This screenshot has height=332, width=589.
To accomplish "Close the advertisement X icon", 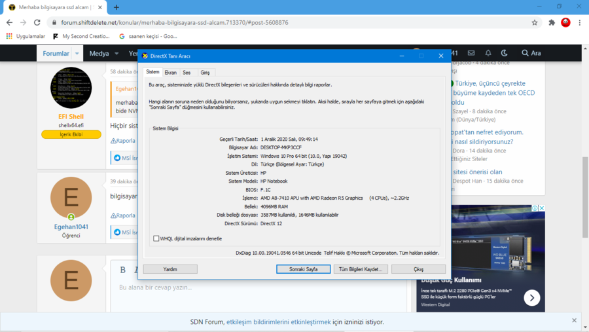I will (542, 208).
